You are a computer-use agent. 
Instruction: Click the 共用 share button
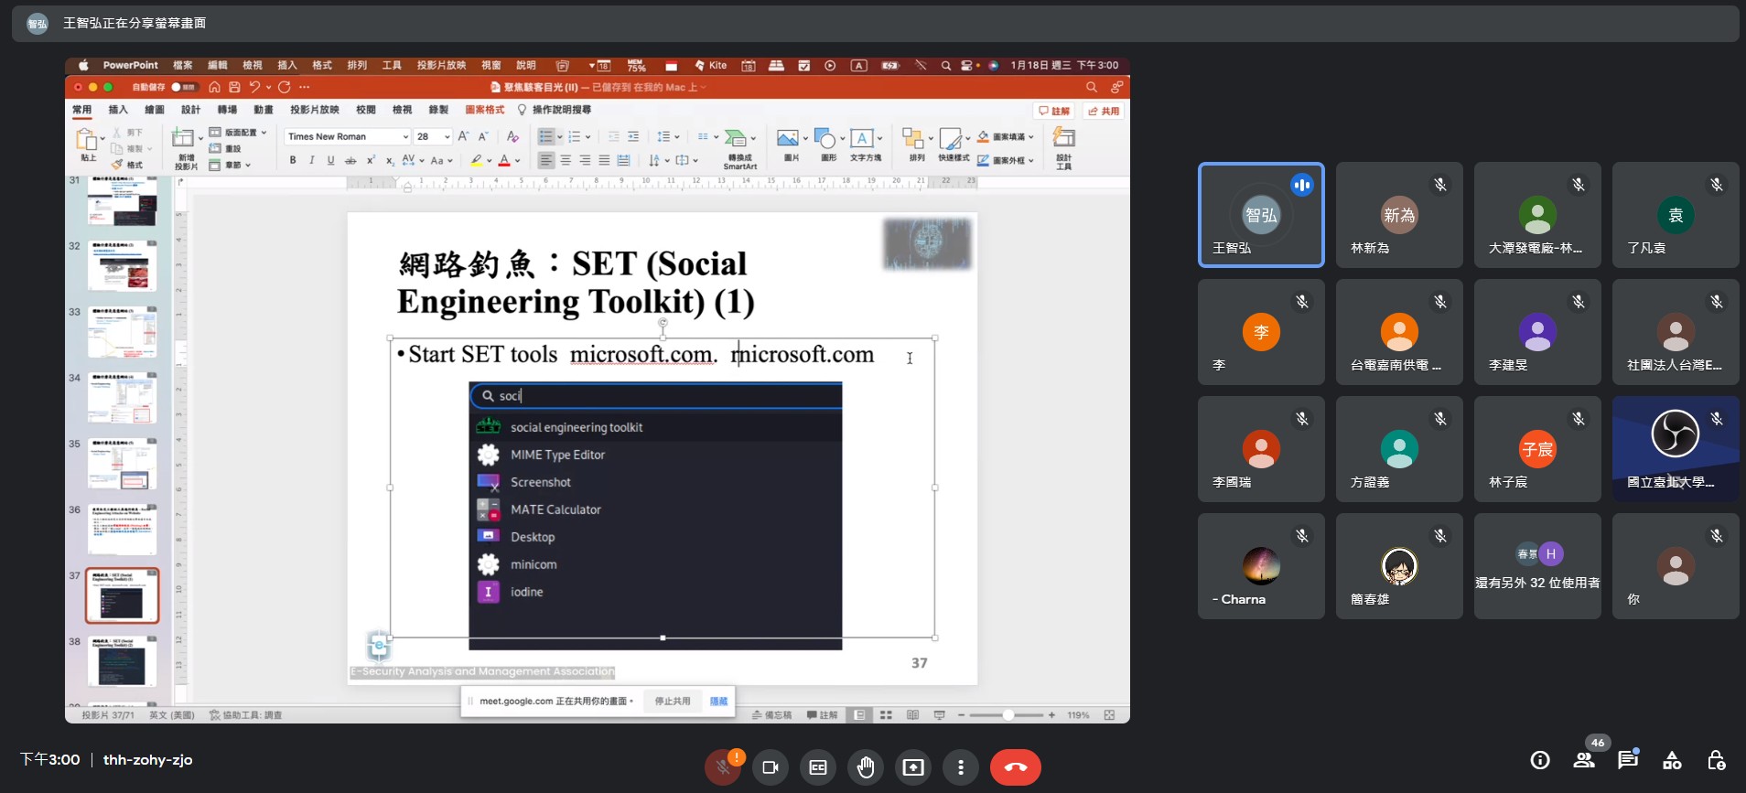click(1104, 111)
